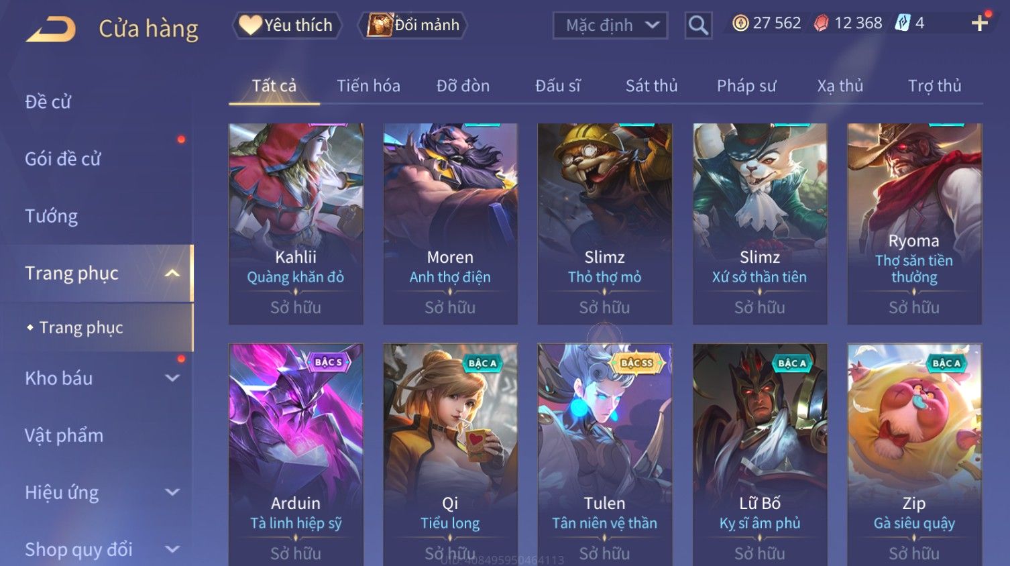Open Ryoma Thợ săn tiền thưởng skin
Viewport: 1010px width, 566px height.
click(x=914, y=224)
